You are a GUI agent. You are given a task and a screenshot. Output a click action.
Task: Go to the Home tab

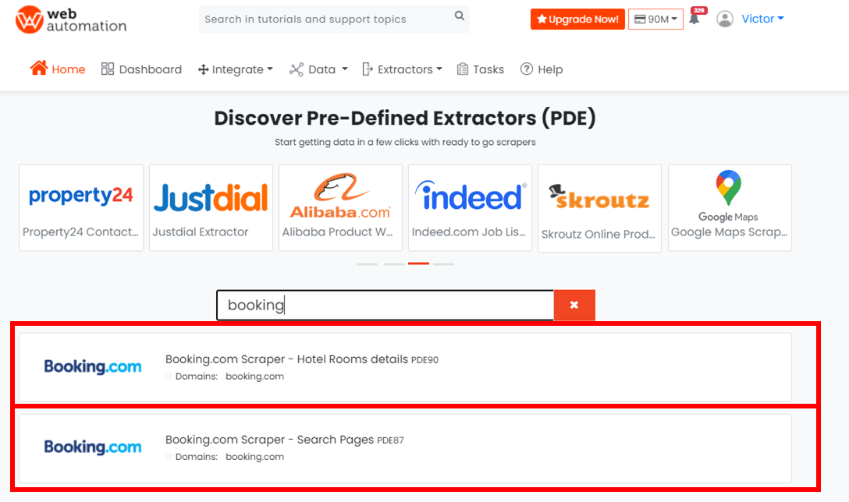(x=58, y=69)
